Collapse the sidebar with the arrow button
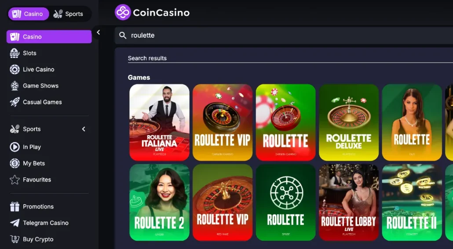Screen dimensions: 453x249 [x=98, y=32]
